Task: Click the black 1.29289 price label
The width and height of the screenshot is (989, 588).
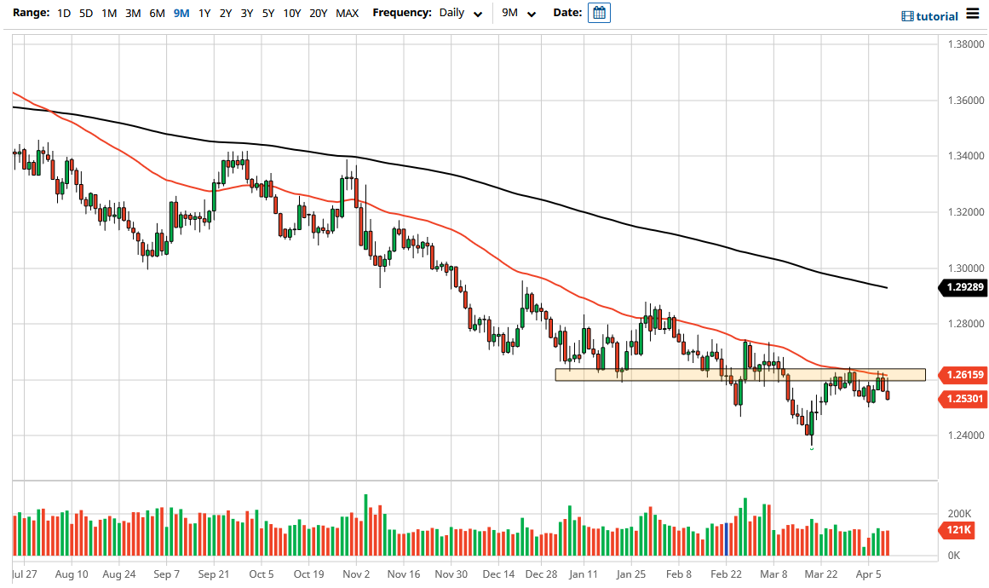Action: point(962,288)
